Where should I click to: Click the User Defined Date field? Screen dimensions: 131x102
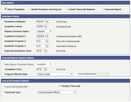tap(103, 74)
